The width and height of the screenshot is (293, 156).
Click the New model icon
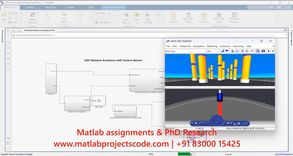tap(4, 14)
